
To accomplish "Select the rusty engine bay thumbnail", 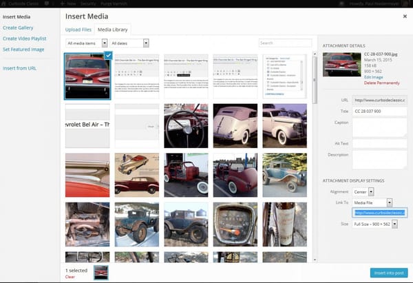I will click(x=87, y=224).
